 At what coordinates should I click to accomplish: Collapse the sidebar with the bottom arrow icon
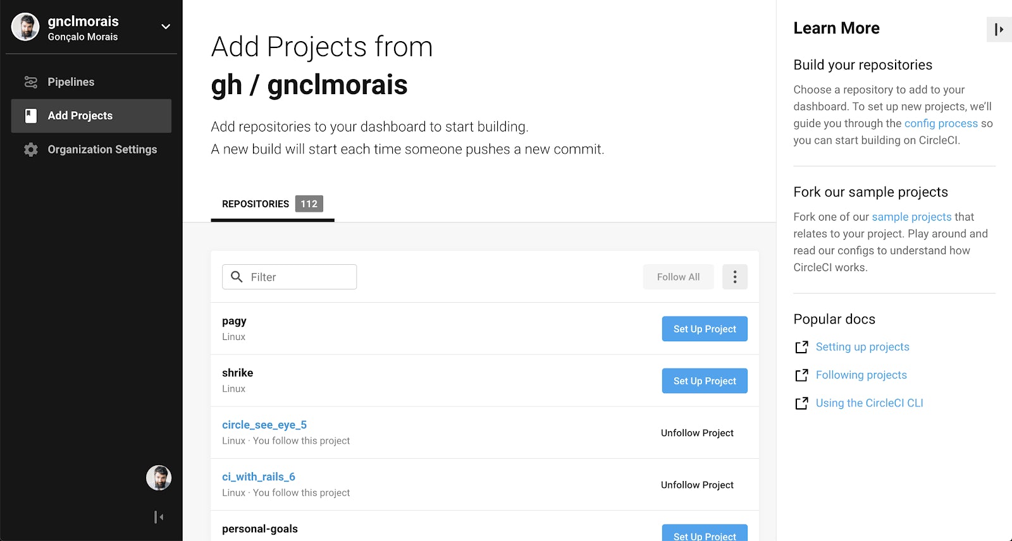pos(158,517)
